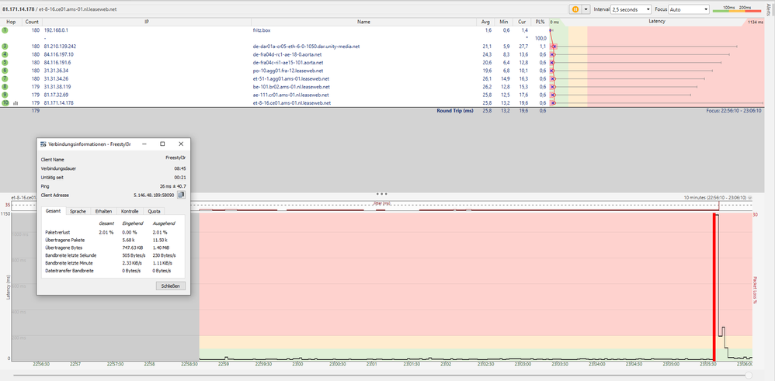The image size is (775, 381).
Task: Click the hop 7 green circle icon
Action: click(x=5, y=78)
